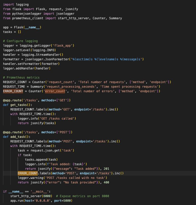This screenshot has height=205, width=196.
Task: Click the 'logging.StreamHandler()' call
Action: click(x=42, y=55)
